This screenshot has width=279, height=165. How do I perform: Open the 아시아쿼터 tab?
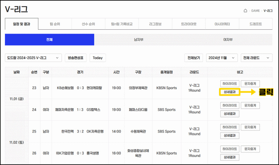point(222,24)
